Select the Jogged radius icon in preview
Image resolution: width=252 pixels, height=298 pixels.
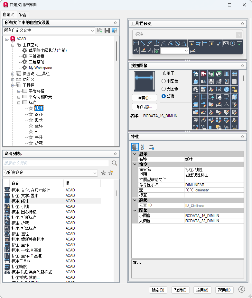[x=171, y=43]
